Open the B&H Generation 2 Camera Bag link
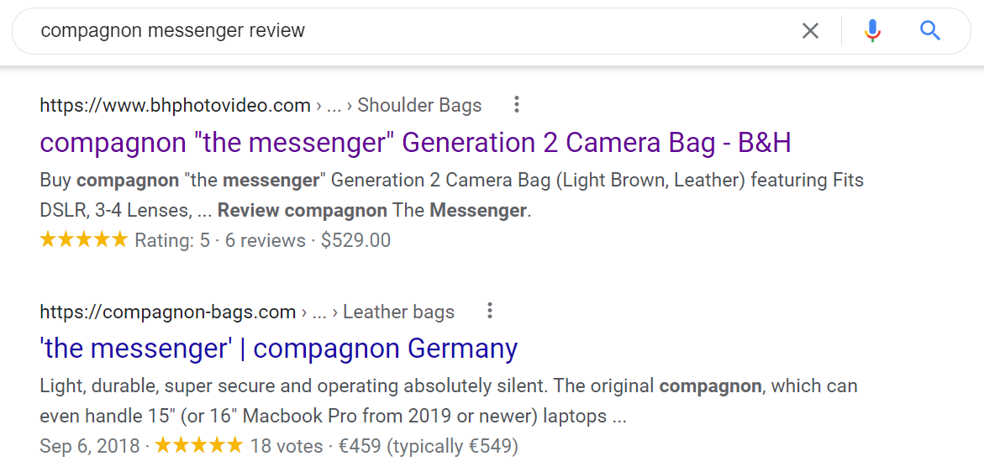The height and width of the screenshot is (472, 984). click(x=415, y=143)
